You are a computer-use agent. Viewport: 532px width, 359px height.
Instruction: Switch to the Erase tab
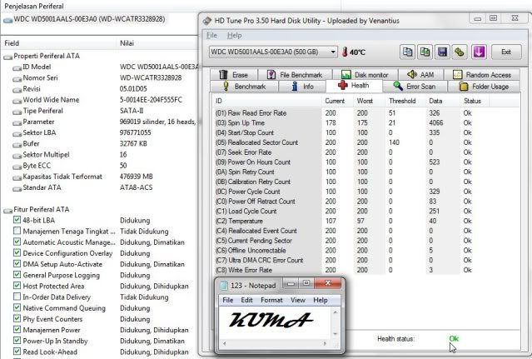click(x=234, y=75)
